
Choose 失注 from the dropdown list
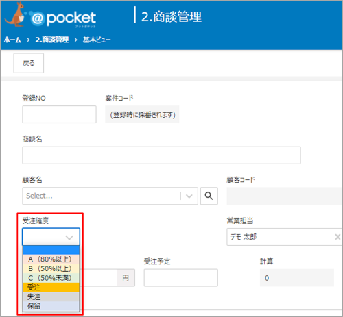[x=51, y=296]
